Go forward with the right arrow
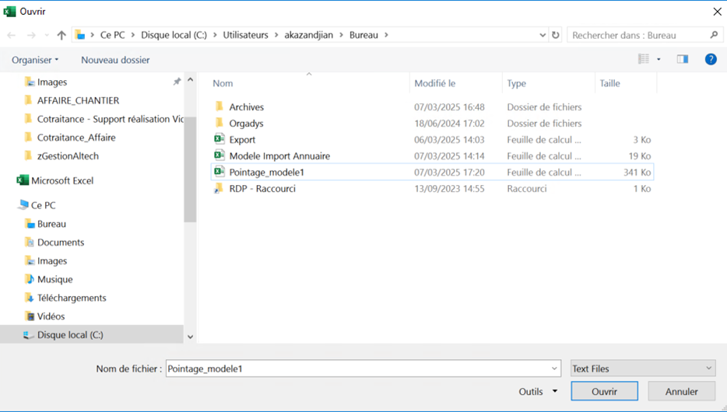 coord(31,35)
